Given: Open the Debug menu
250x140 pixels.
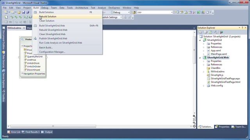Looking at the screenshot, I should [45, 8].
